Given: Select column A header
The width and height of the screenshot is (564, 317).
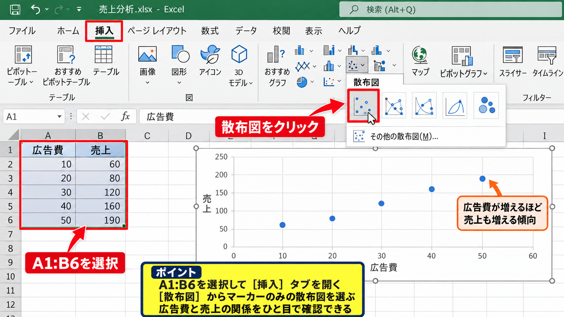Looking at the screenshot, I should pyautogui.click(x=48, y=135).
